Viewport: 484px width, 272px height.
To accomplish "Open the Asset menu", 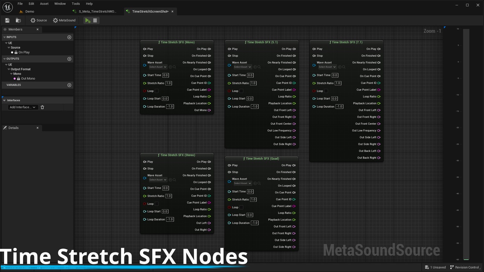I will (x=44, y=4).
